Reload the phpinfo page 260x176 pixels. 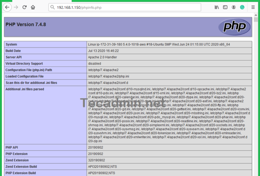(x=25, y=7)
